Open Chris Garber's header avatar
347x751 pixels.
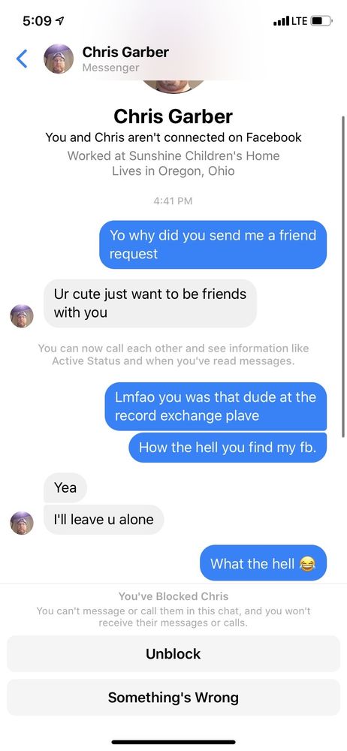click(59, 59)
